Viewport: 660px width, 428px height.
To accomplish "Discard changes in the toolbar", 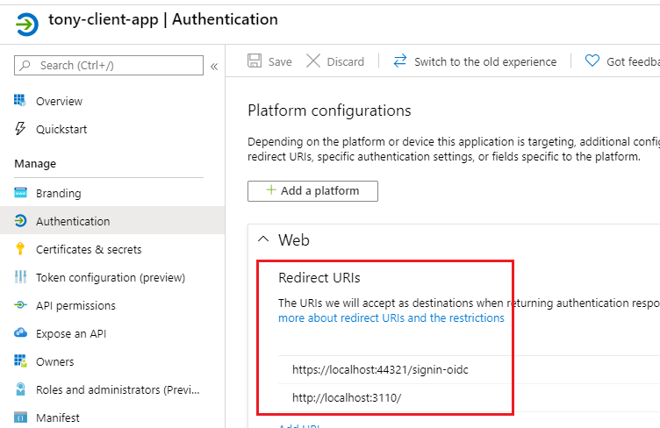I will (x=334, y=61).
